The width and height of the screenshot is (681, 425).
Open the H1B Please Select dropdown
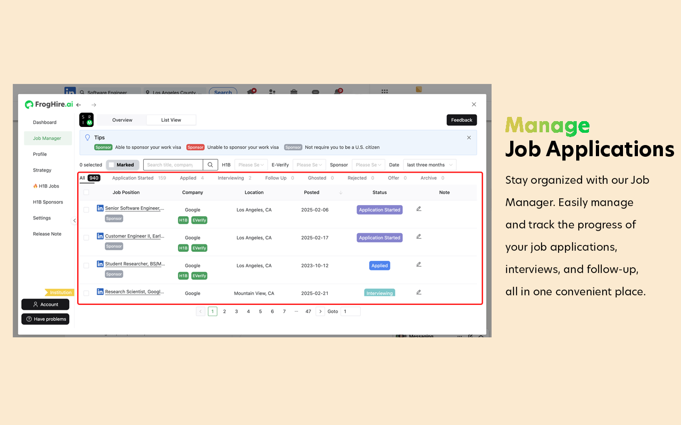tap(251, 165)
